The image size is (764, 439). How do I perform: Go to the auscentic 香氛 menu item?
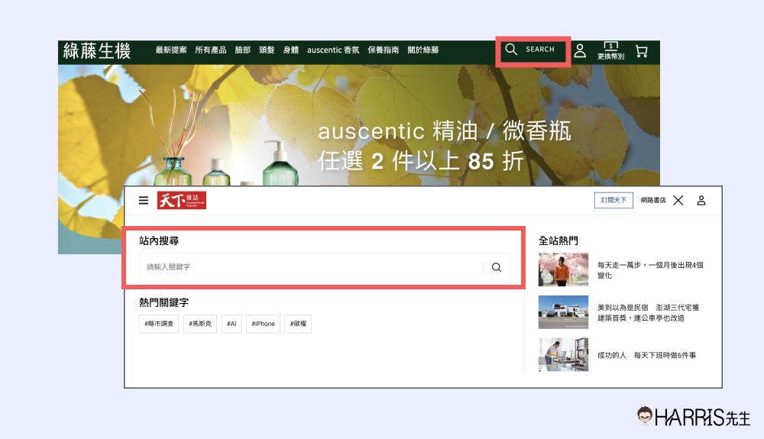(333, 50)
